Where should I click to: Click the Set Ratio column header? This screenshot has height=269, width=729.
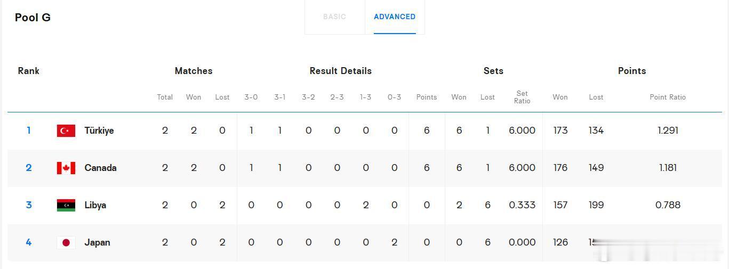coord(522,97)
